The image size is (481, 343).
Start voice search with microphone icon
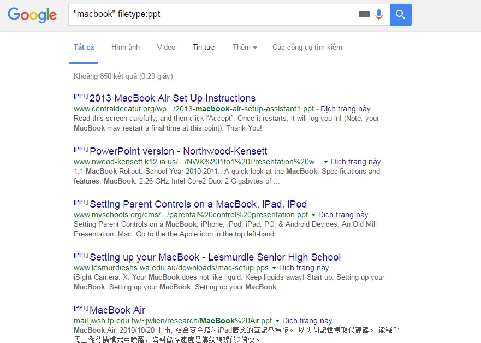click(379, 15)
